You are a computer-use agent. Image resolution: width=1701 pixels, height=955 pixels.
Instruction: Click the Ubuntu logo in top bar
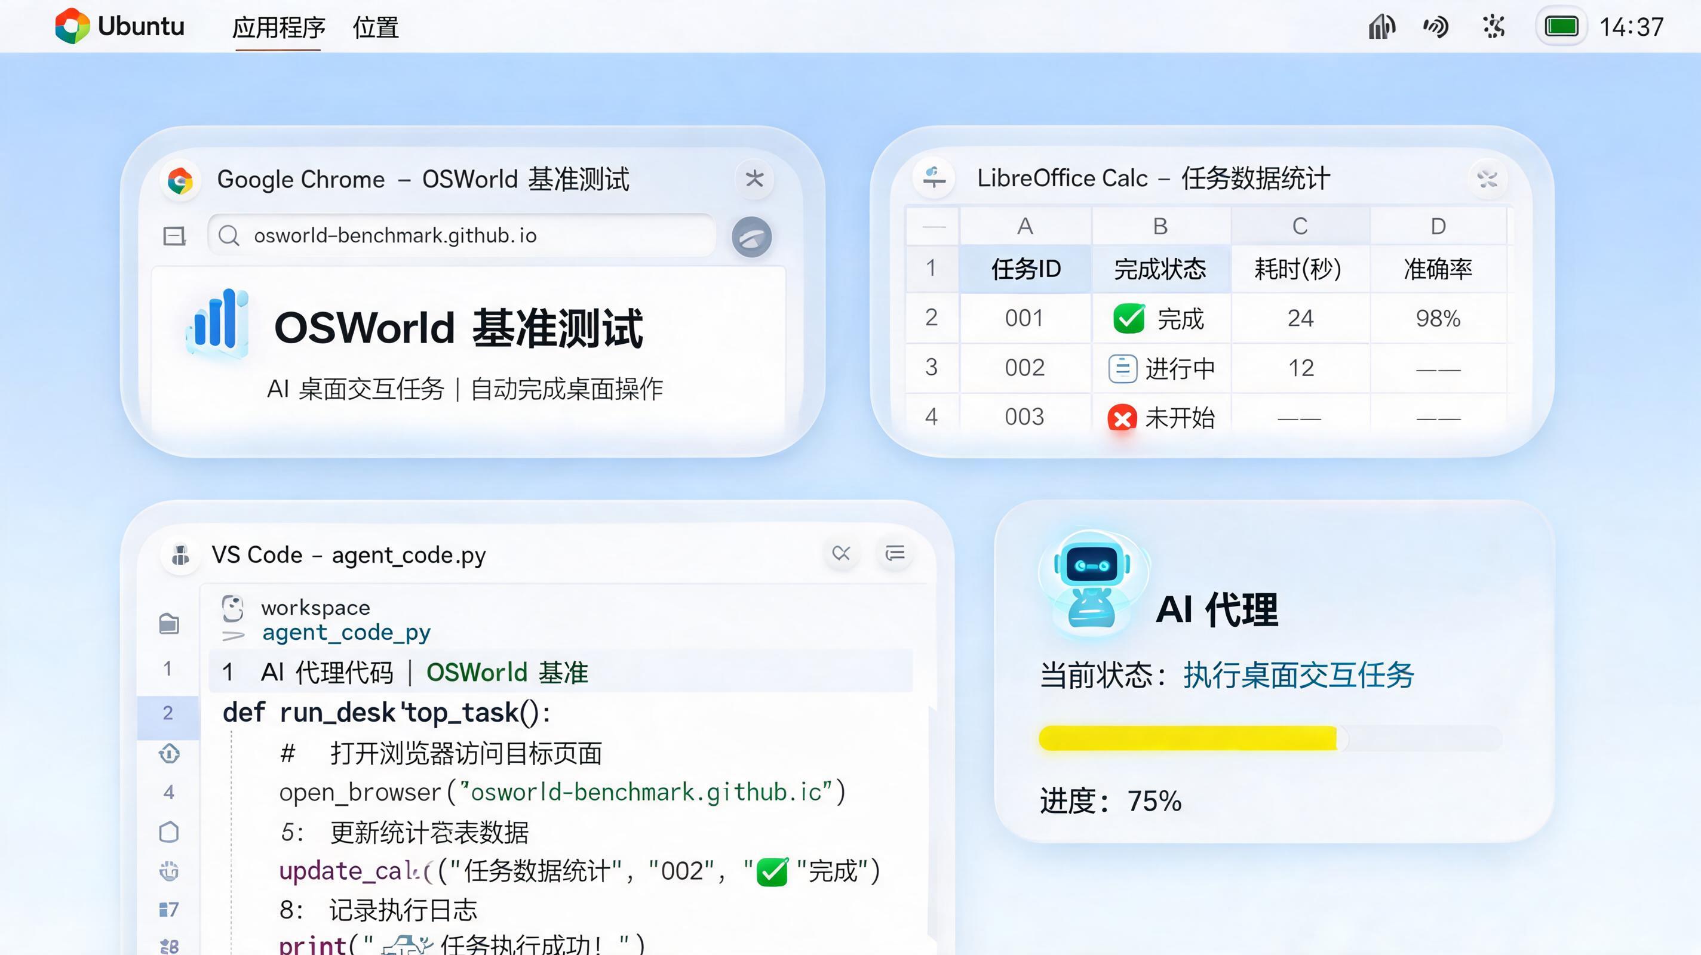[x=73, y=26]
